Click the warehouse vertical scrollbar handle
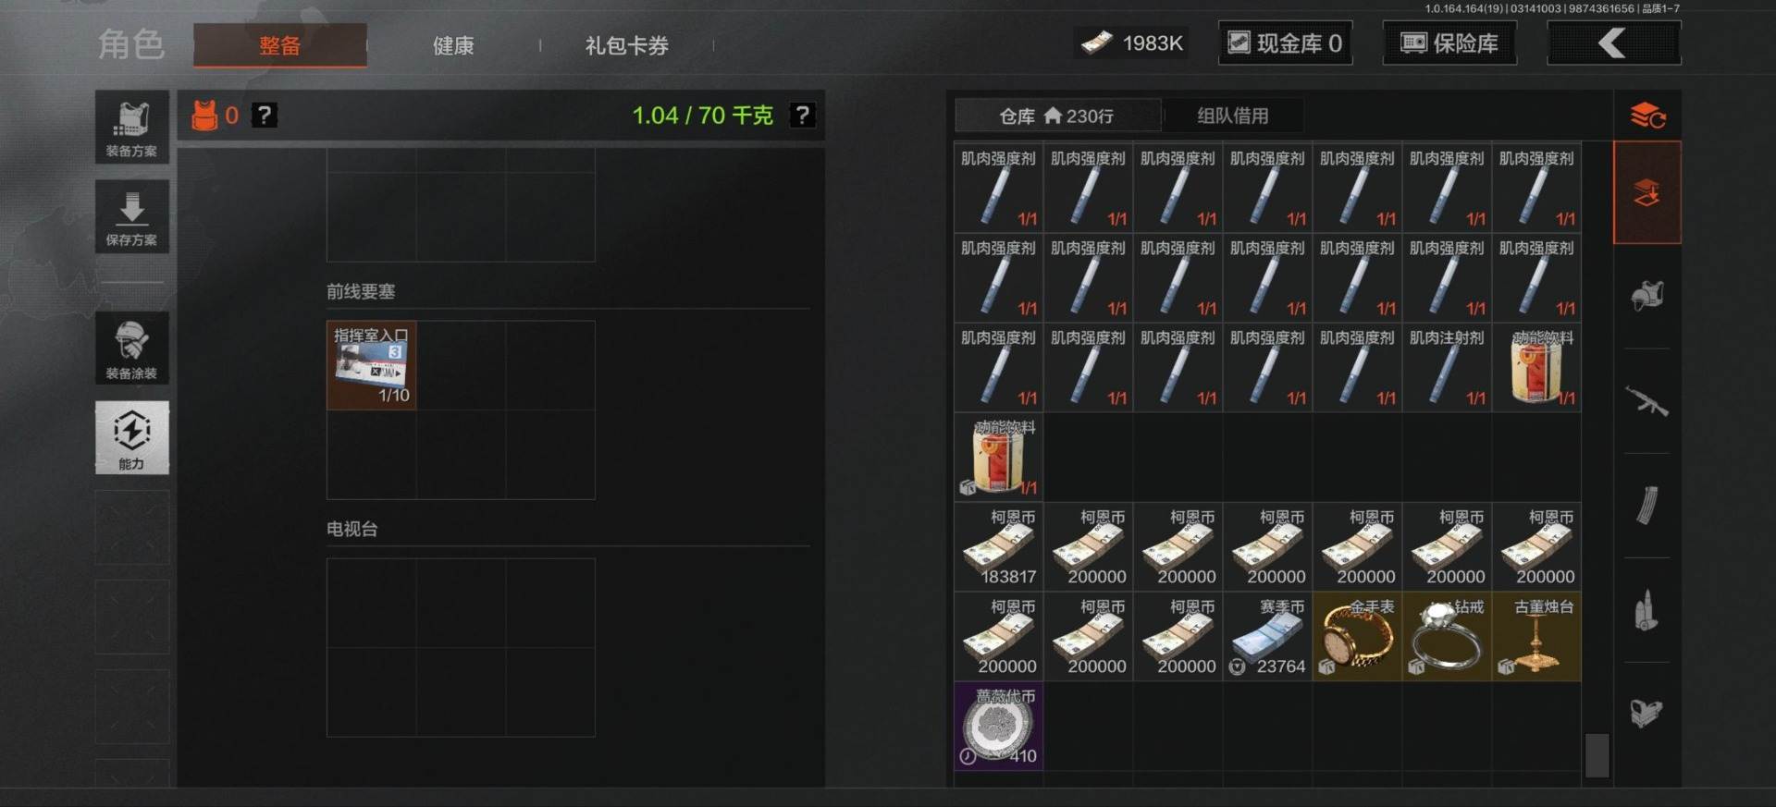Screen dimensions: 1776x807 [x=1597, y=755]
